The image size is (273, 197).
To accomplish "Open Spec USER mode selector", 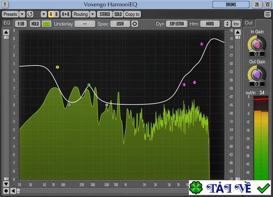I will coord(120,24).
